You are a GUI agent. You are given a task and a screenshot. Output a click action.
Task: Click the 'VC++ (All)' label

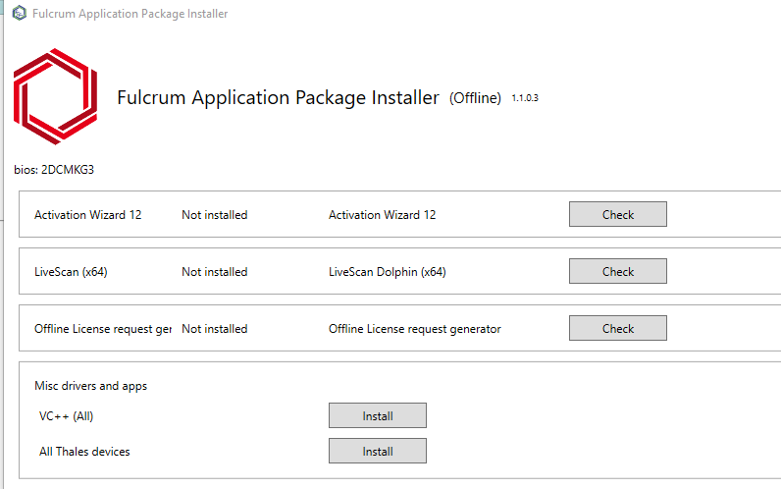click(x=67, y=416)
